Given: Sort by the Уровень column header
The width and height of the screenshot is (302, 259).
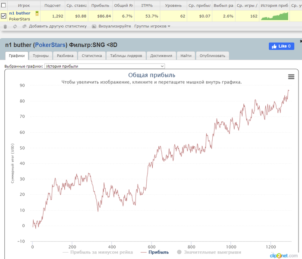Looking at the screenshot, I should [173, 6].
